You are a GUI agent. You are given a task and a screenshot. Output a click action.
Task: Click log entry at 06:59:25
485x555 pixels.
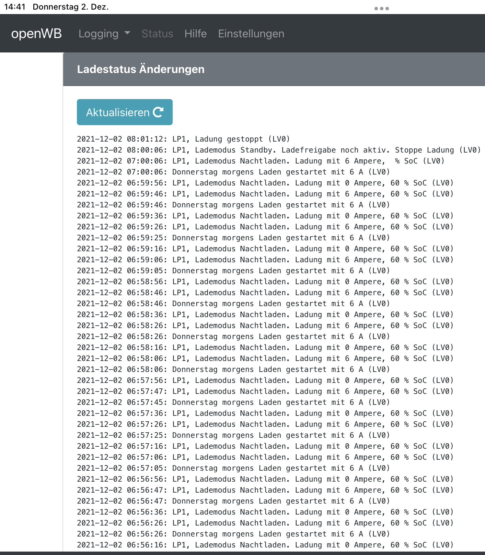click(x=233, y=238)
